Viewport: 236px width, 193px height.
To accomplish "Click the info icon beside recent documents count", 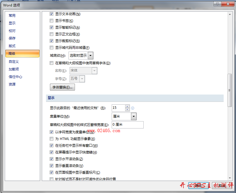I will coord(132,108).
